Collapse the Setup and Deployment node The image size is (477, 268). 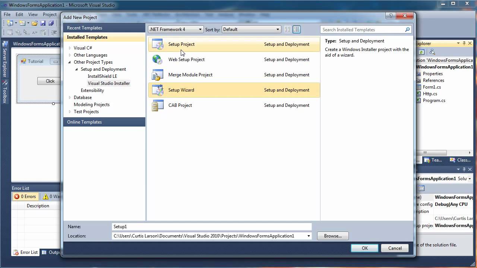tap(77, 69)
